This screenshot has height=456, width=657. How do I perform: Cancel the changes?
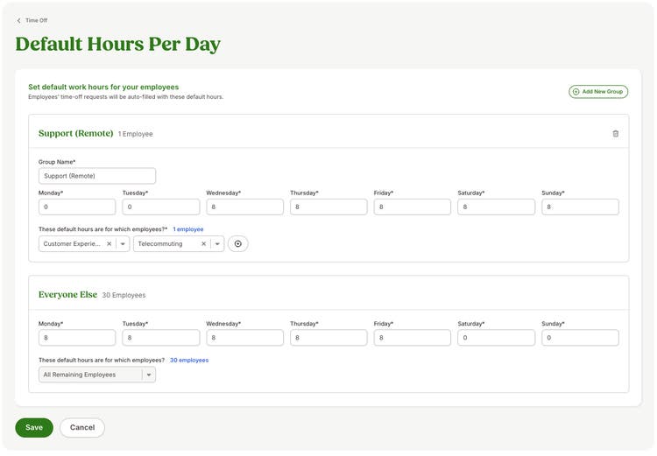[82, 427]
